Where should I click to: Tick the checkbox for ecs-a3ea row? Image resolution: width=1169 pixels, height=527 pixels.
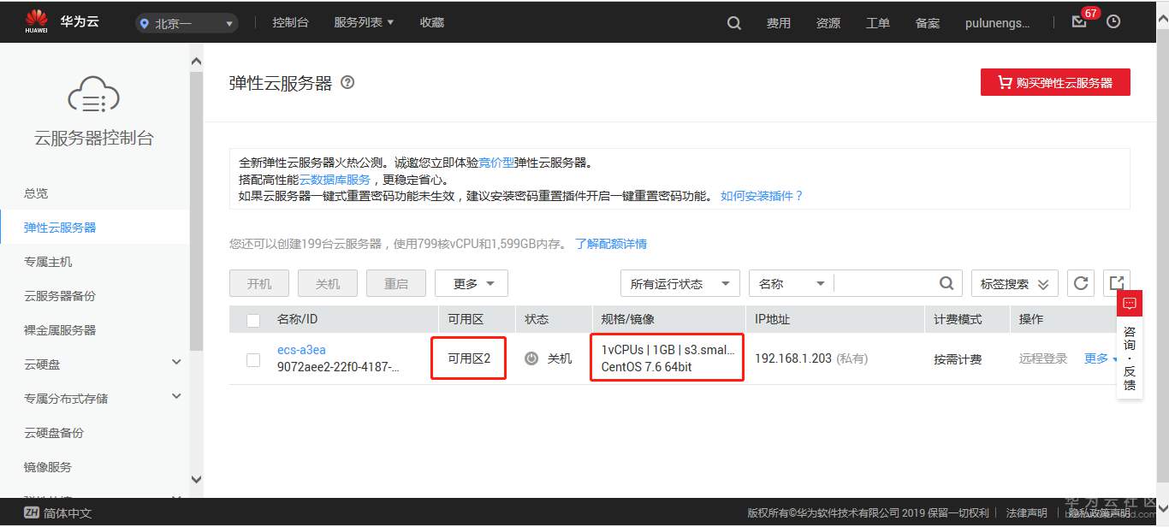coord(253,360)
